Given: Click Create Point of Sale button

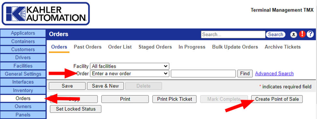Looking at the screenshot, I should tap(277, 99).
